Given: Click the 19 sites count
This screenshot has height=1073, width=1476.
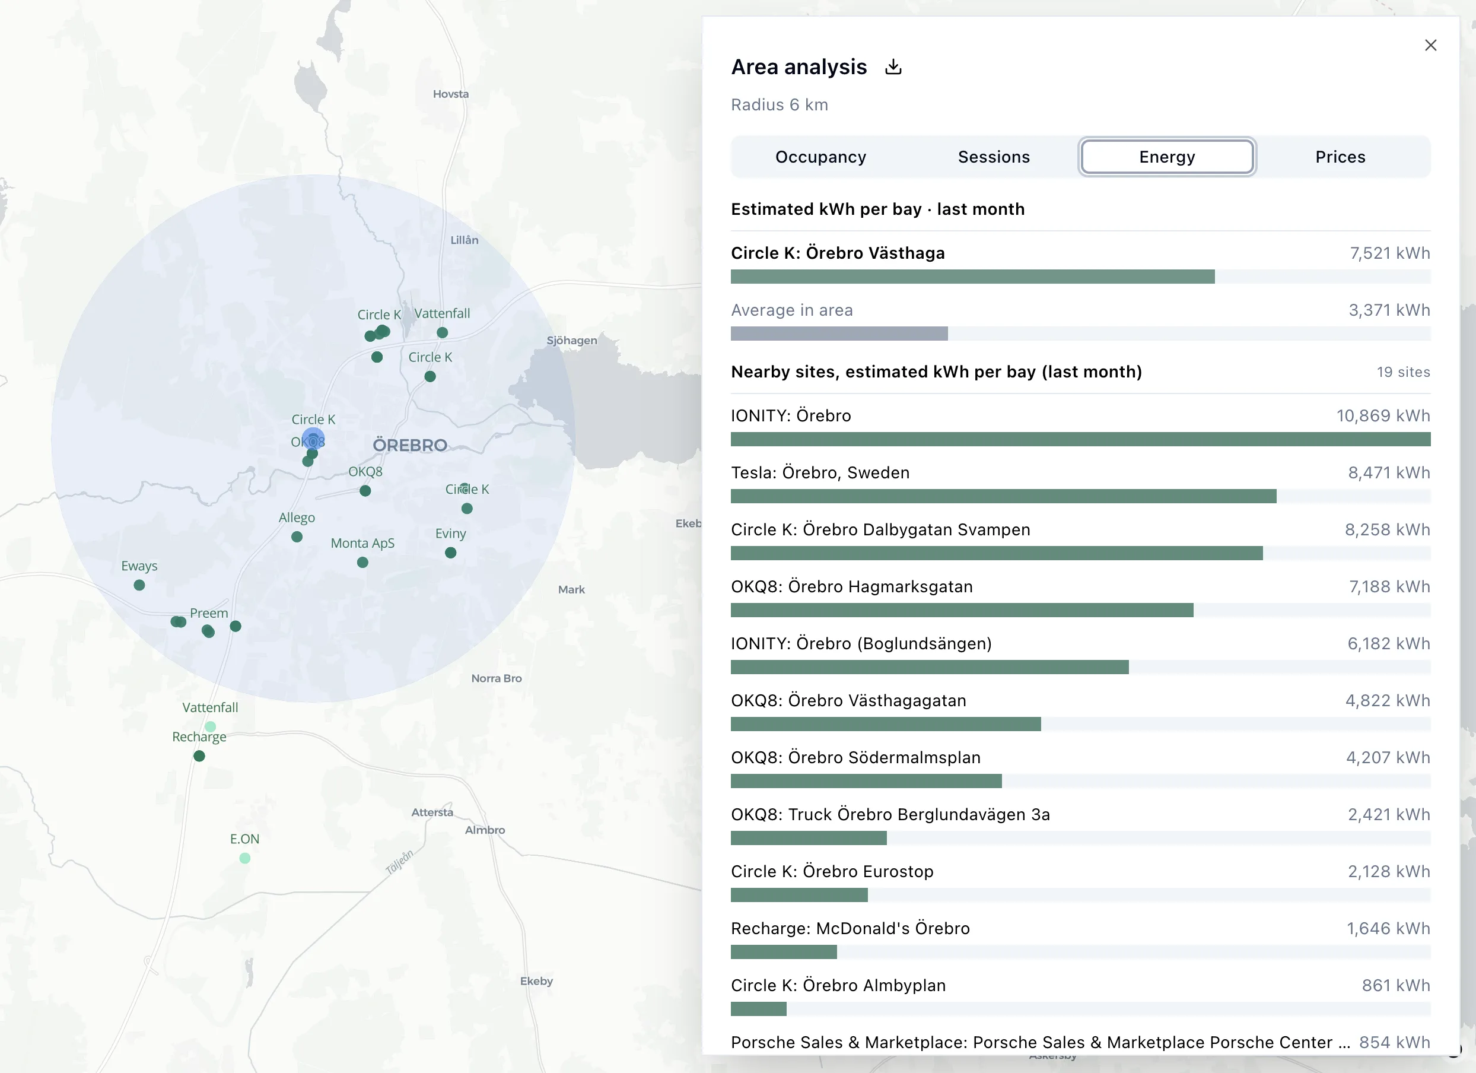Looking at the screenshot, I should click(1403, 372).
